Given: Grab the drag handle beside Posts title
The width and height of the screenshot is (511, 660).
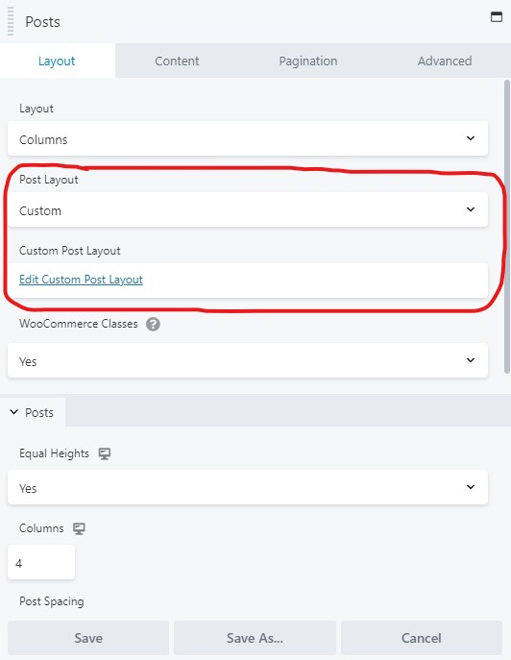Looking at the screenshot, I should pyautogui.click(x=11, y=21).
